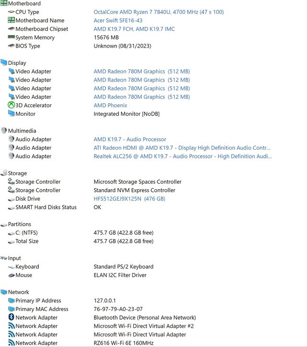Click the Storage section drive icon
This screenshot has height=347, width=307.
4,173
